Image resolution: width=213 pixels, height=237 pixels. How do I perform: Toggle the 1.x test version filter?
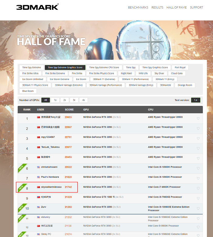coord(196,100)
